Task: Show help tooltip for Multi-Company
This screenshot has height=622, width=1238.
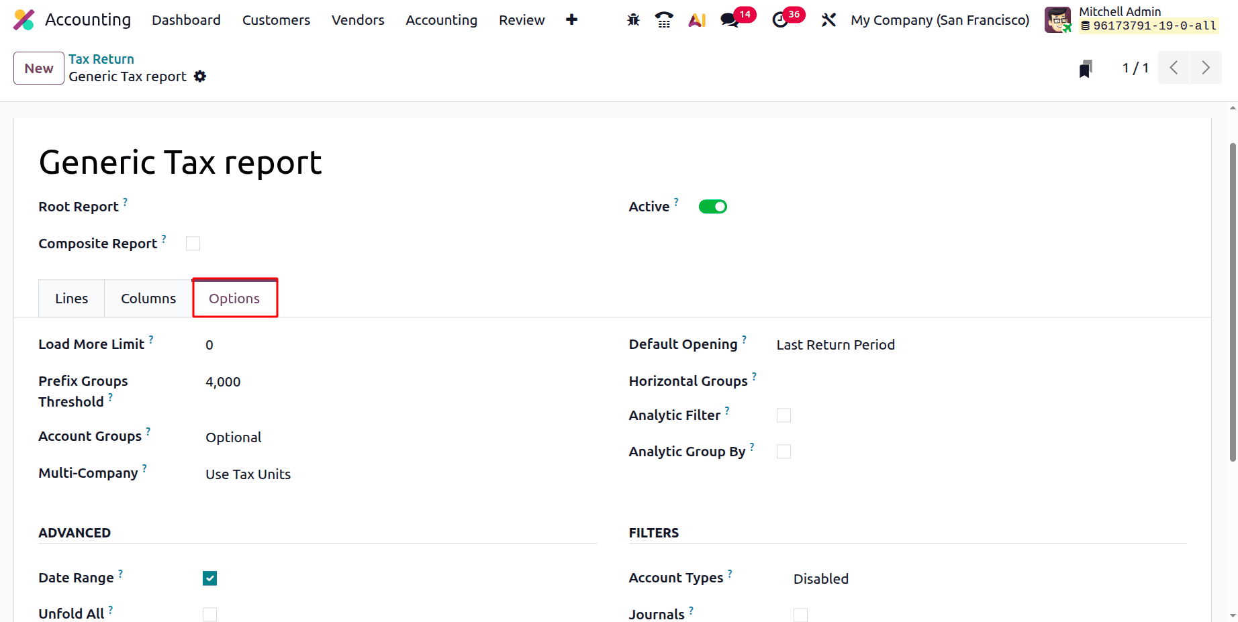Action: (x=144, y=468)
